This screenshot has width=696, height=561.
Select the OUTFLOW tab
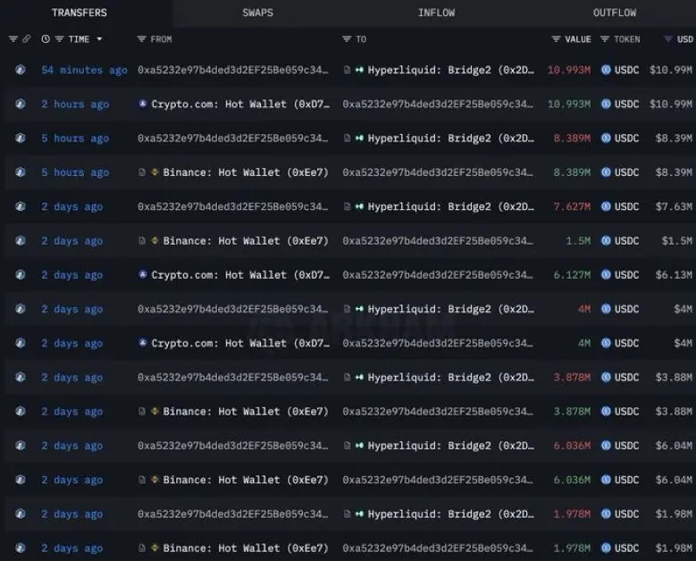tap(615, 13)
